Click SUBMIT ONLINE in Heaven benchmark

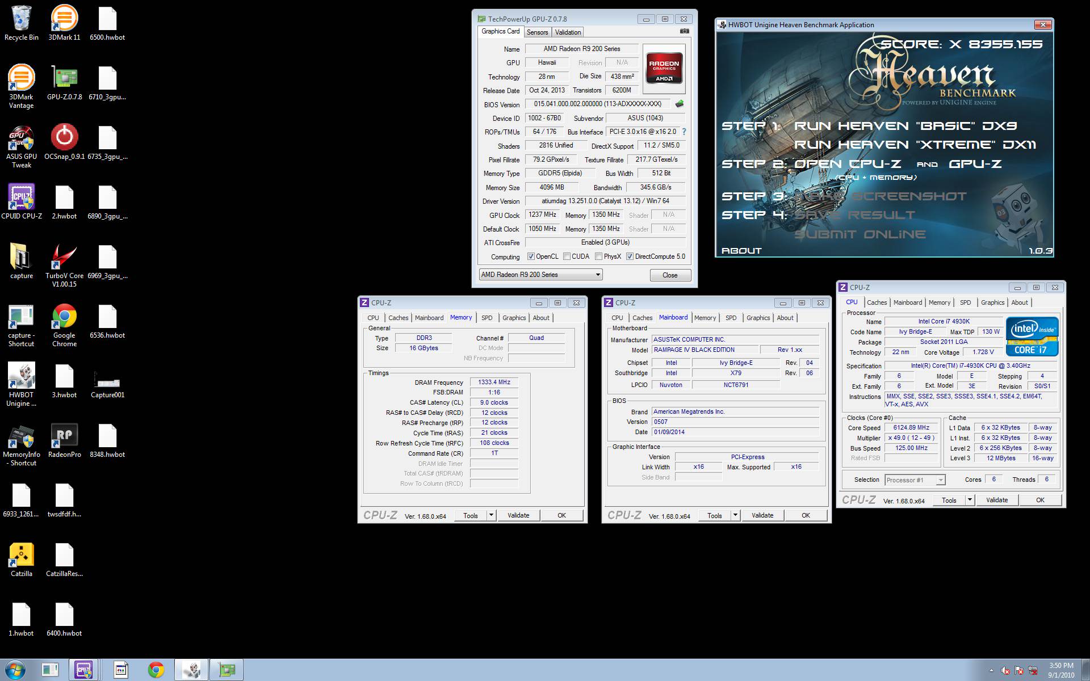(x=860, y=234)
